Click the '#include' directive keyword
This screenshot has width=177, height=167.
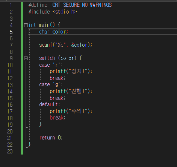(39, 12)
